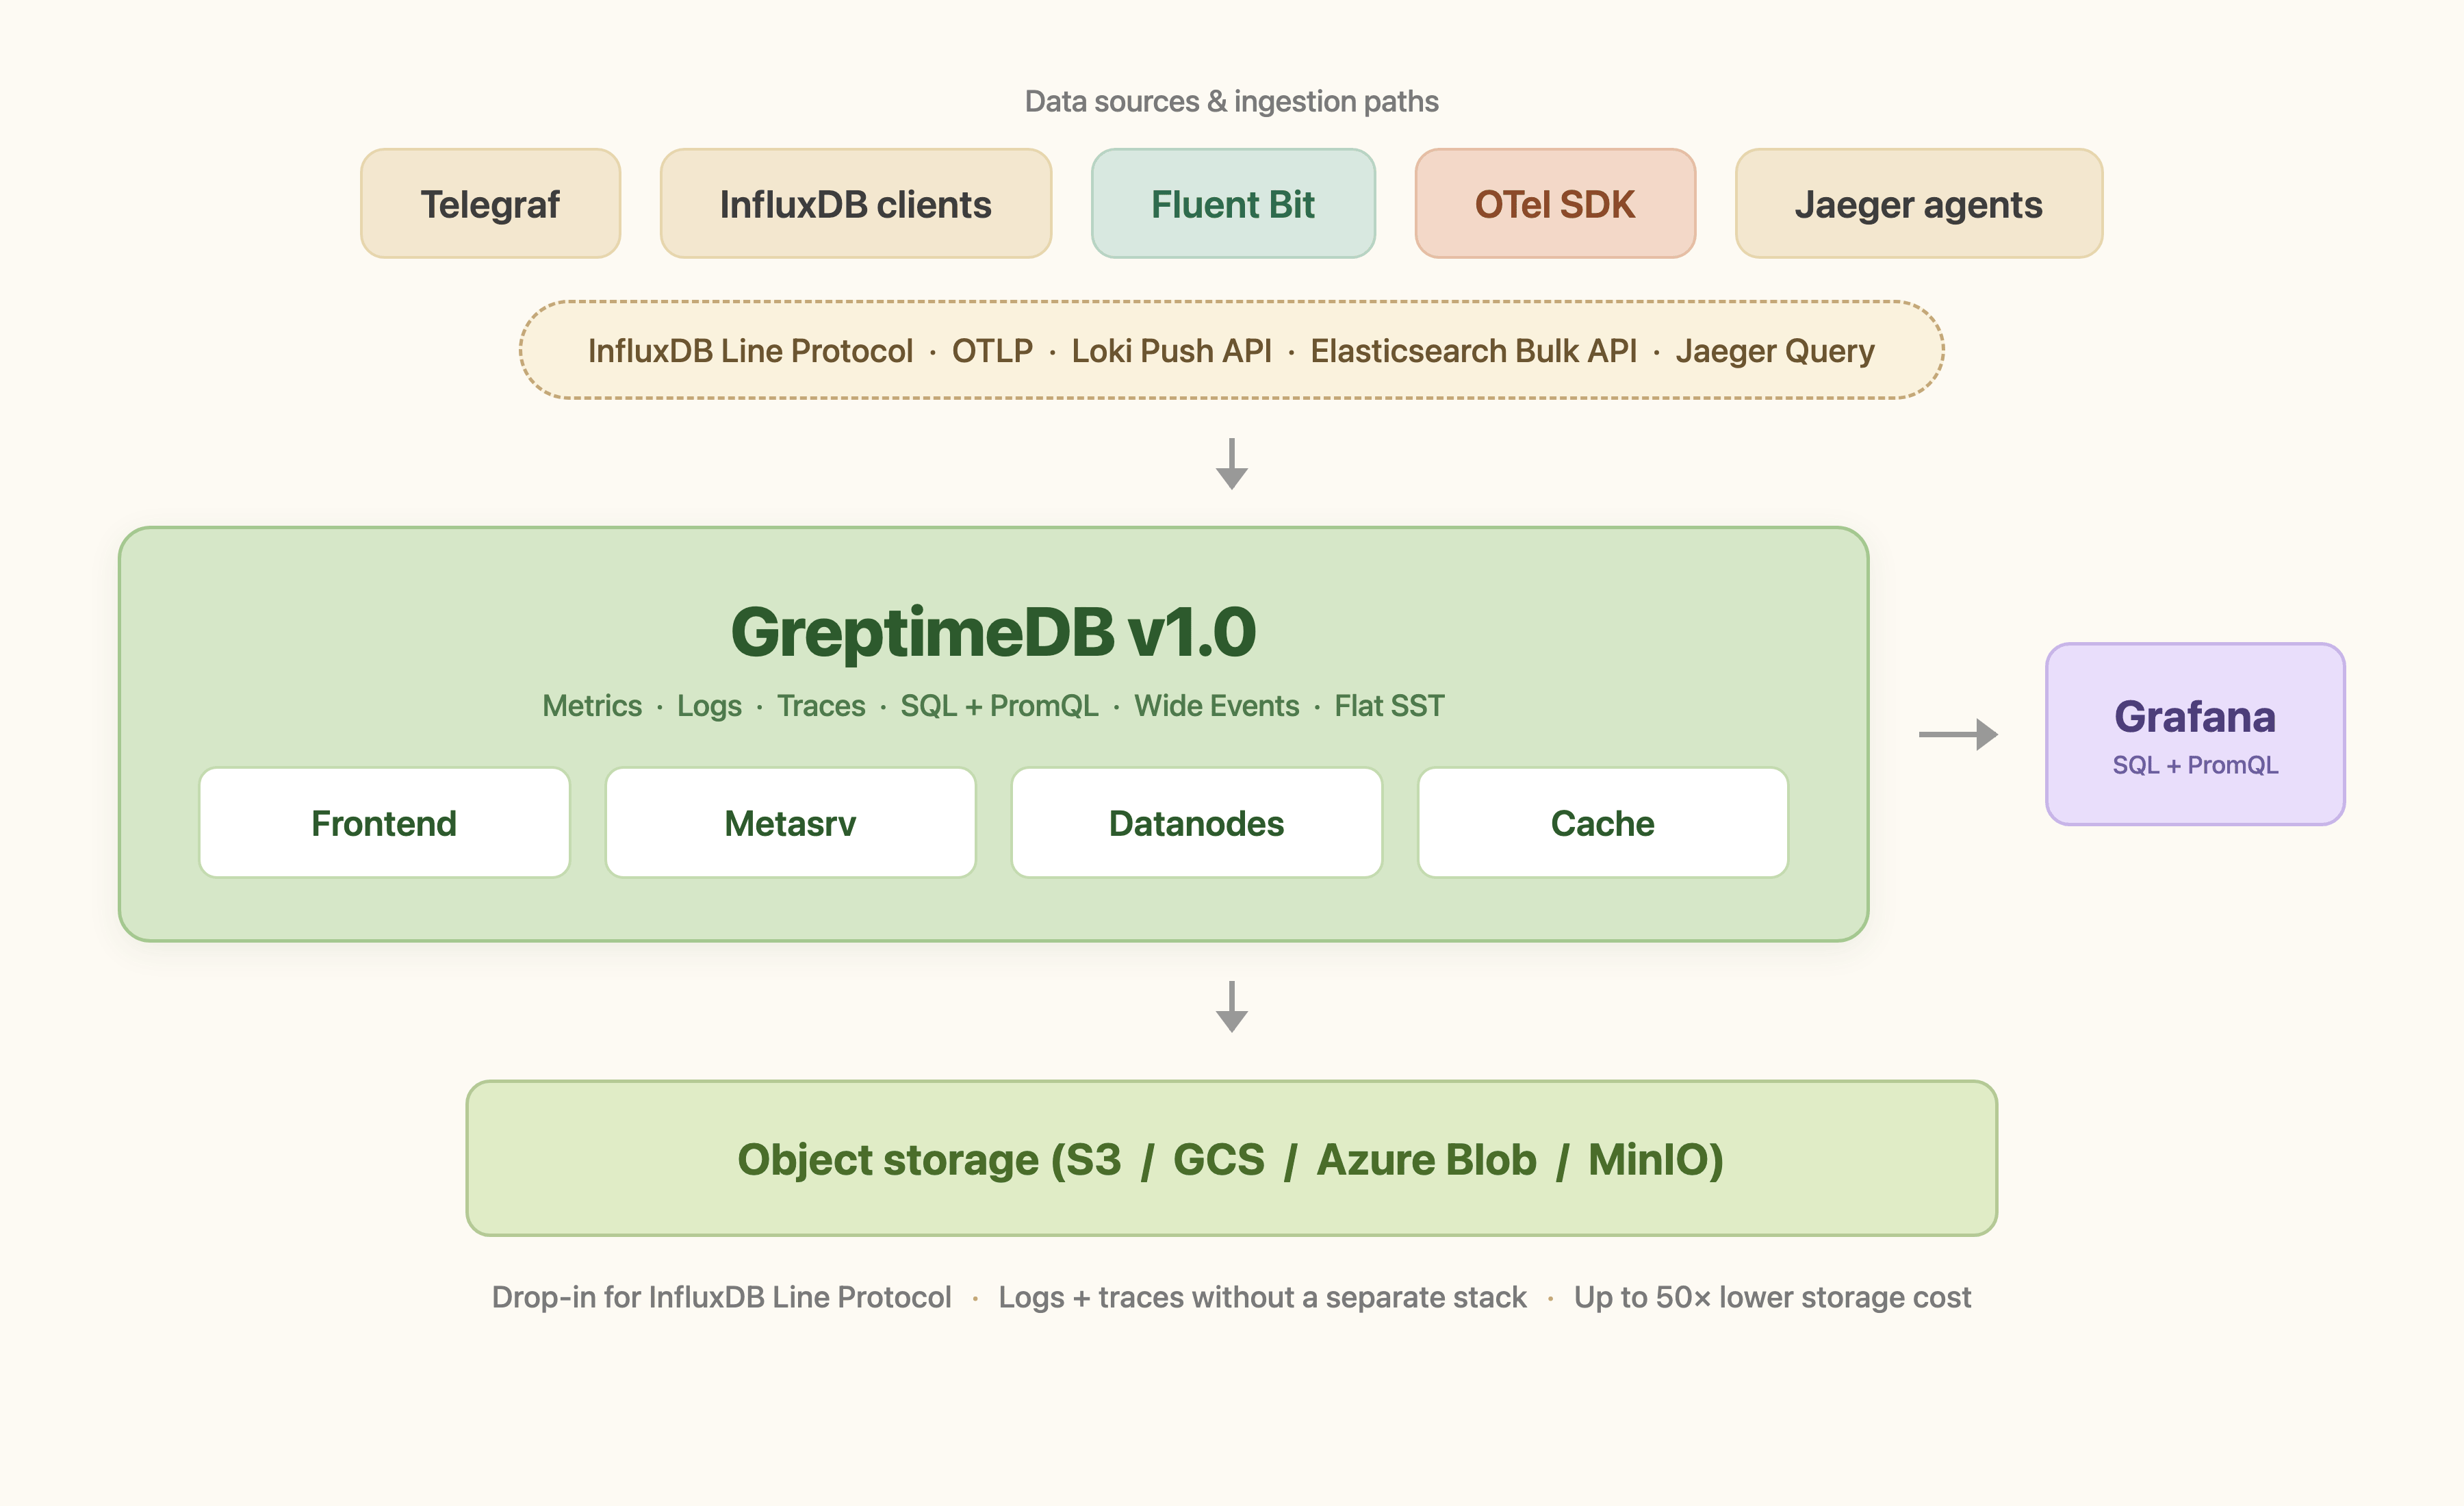This screenshot has height=1506, width=2464.
Task: Click the 'Metrics' feature label
Action: point(592,706)
